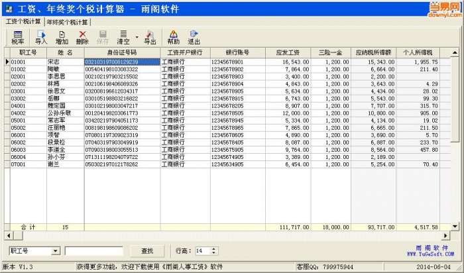Click the 三险一金 column header
The height and width of the screenshot is (273, 464).
[331, 52]
